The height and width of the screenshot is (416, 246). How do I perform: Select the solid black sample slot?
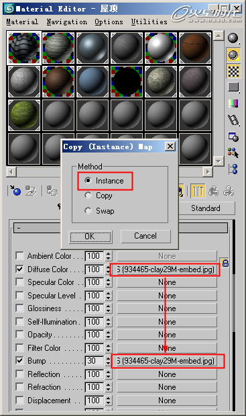tap(127, 81)
